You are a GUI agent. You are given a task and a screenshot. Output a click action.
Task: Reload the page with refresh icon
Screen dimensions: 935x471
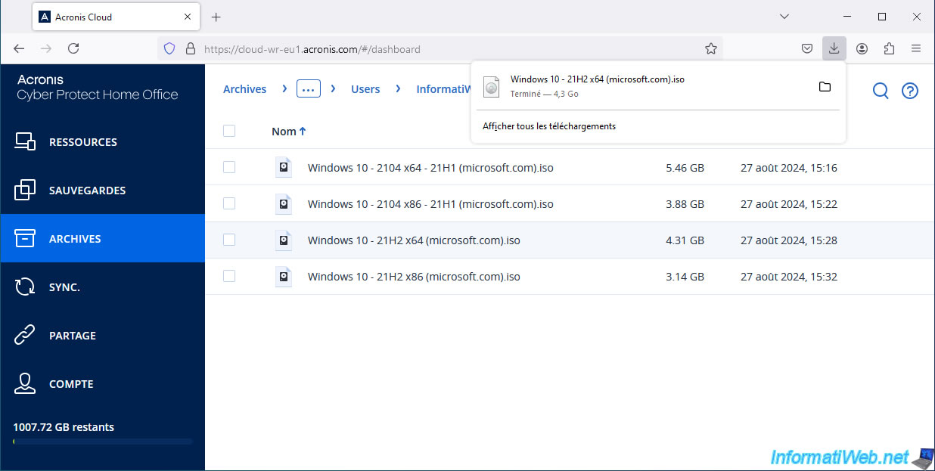coord(73,48)
